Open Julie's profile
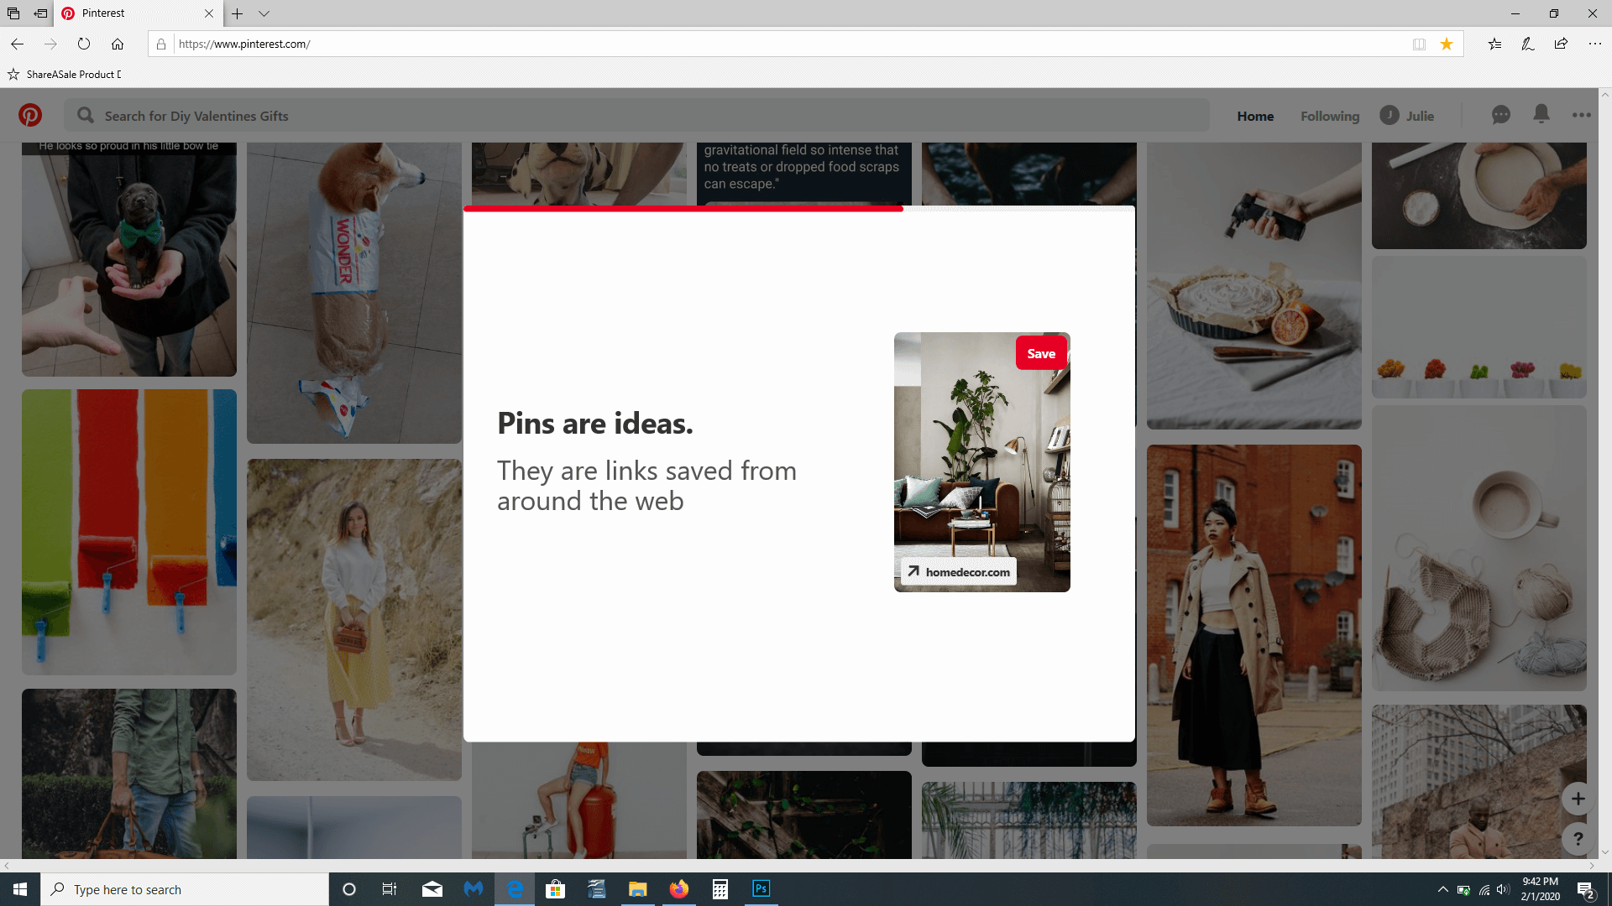The height and width of the screenshot is (906, 1612). click(x=1407, y=116)
